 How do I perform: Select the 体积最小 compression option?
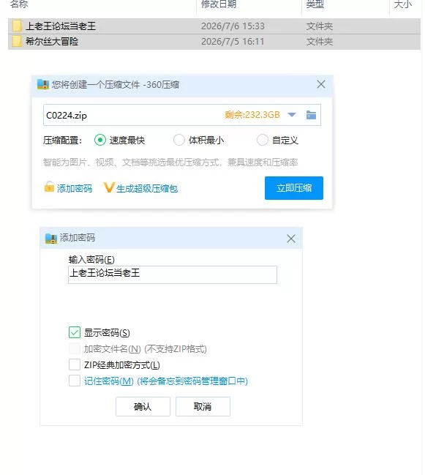pos(179,140)
